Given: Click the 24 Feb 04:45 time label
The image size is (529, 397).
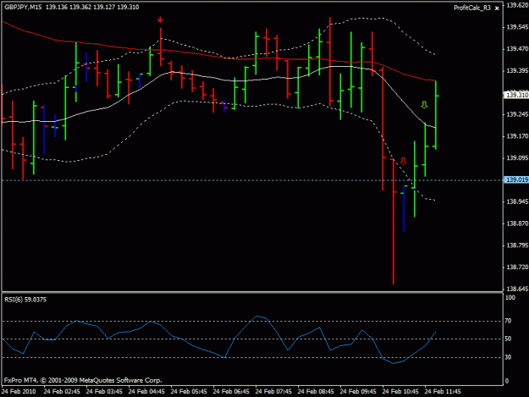Looking at the screenshot, I should [x=146, y=392].
